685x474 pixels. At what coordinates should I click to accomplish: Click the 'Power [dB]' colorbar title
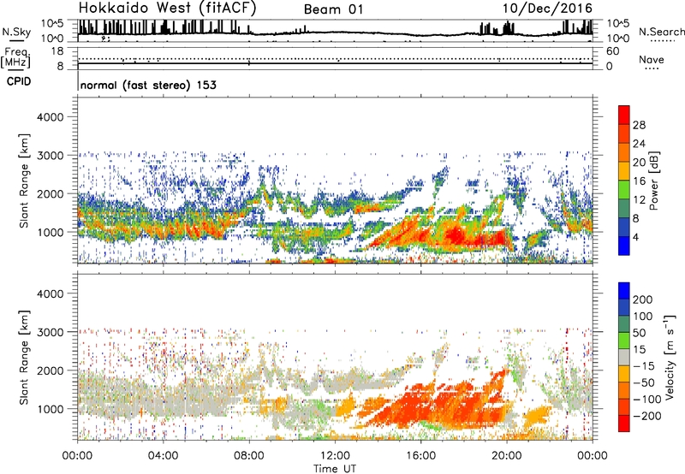[x=654, y=181]
